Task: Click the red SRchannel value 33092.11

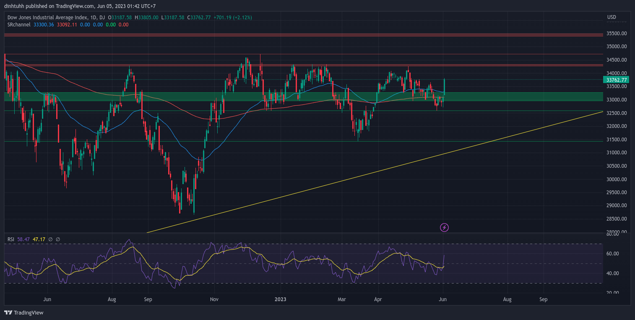Action: coord(68,25)
